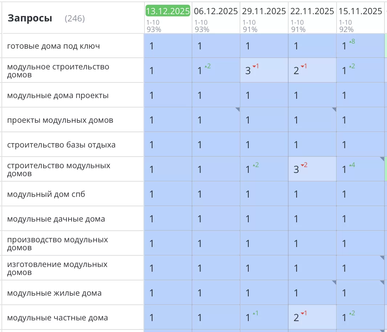387x332 pixels.
Task: Click the corner marker in 'модульные жилые дома' 15.11.2025 cell
Action: point(382,282)
